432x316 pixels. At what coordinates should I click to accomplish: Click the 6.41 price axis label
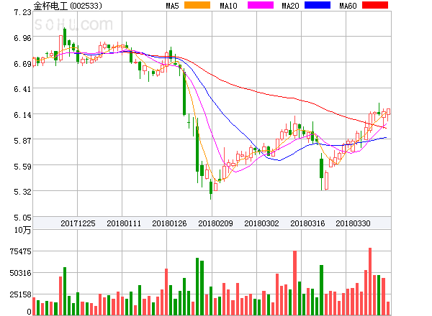22,89
